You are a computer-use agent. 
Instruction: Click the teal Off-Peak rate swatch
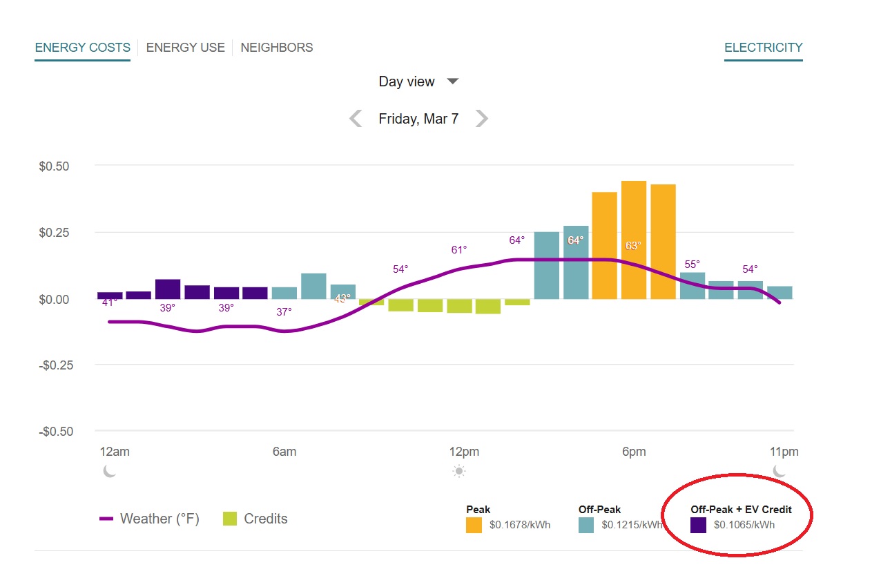pos(586,525)
